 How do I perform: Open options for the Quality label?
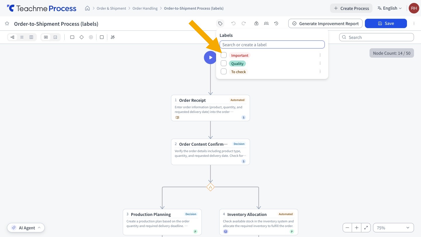point(320,63)
